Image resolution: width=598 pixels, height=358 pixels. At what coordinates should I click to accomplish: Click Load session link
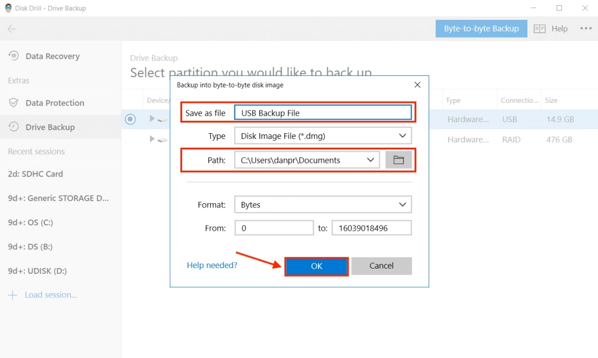point(51,295)
